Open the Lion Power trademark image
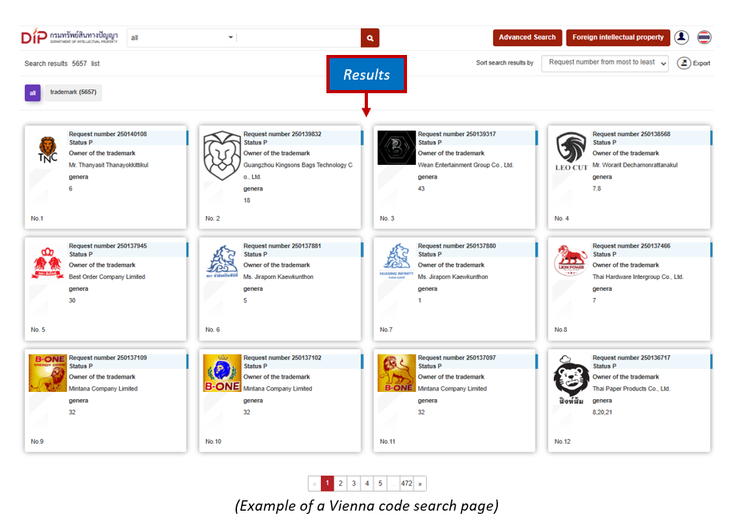The height and width of the screenshot is (525, 735). coord(571,262)
